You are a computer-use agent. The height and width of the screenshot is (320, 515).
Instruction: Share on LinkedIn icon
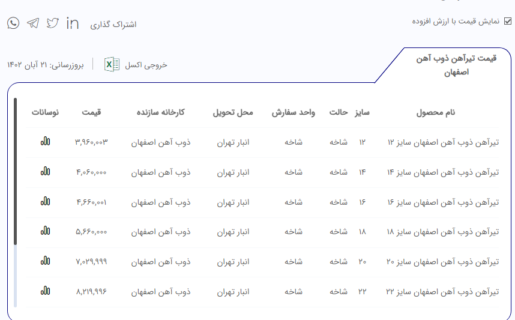(73, 23)
